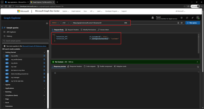This screenshot has width=204, height=109.
Task: Click the Search sample queries field
Action: (x=26, y=41)
